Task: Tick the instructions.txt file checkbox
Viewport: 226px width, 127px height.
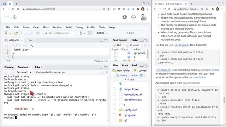Action: [114, 94]
